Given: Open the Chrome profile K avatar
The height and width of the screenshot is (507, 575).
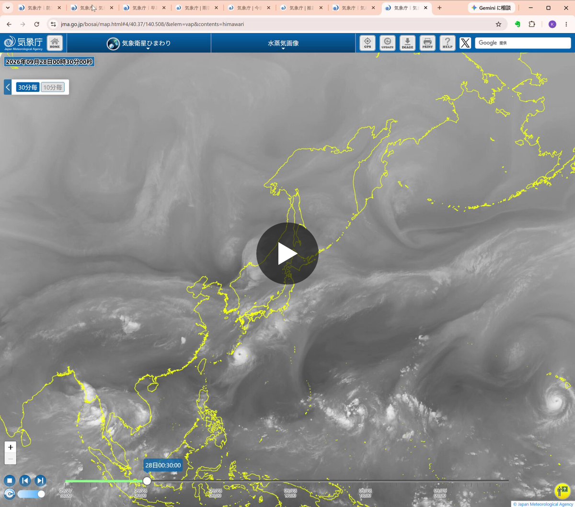Looking at the screenshot, I should tap(552, 24).
